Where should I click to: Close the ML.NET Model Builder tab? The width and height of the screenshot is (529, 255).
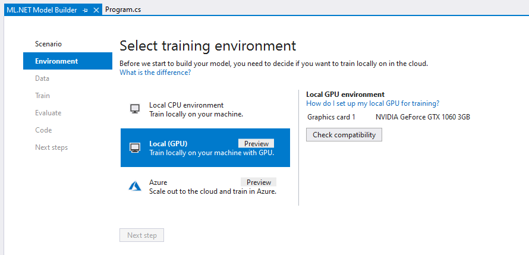coord(96,10)
